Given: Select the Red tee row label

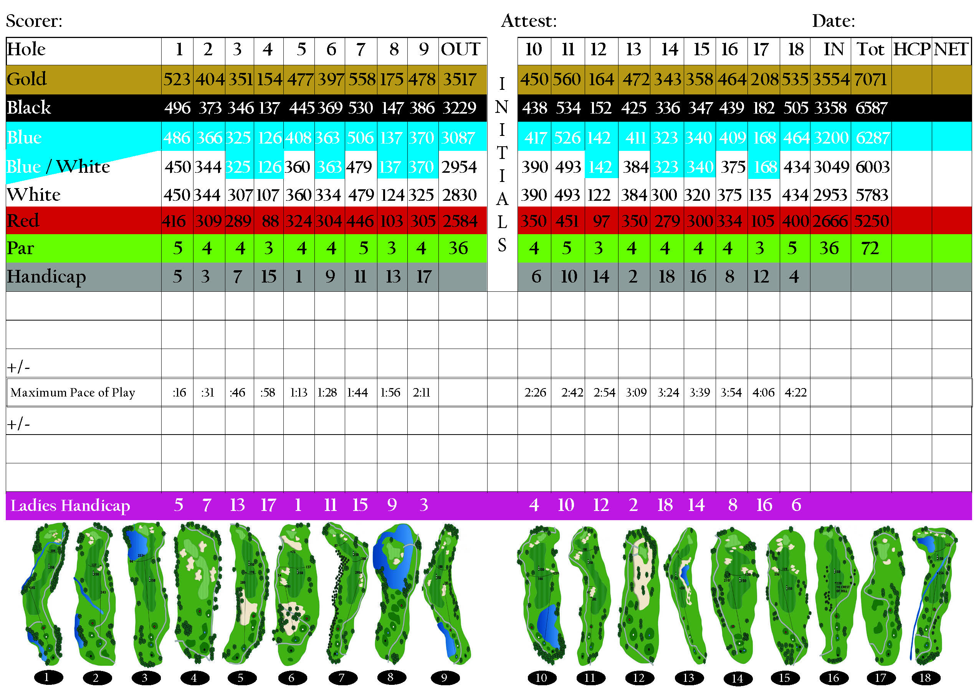Looking at the screenshot, I should 23,221.
